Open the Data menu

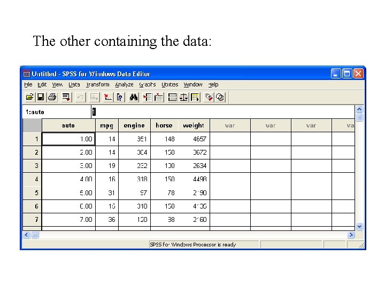click(74, 84)
